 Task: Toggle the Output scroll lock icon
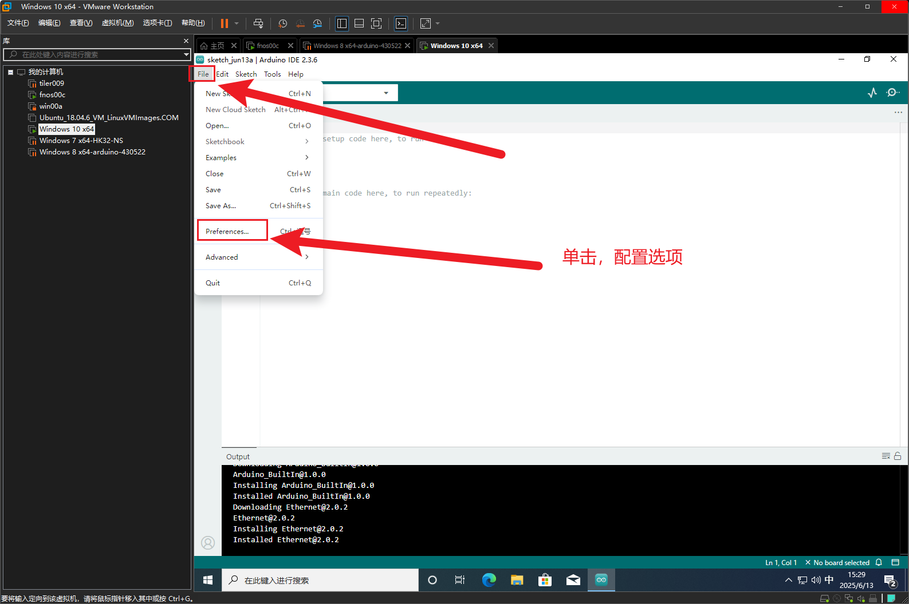(x=898, y=456)
